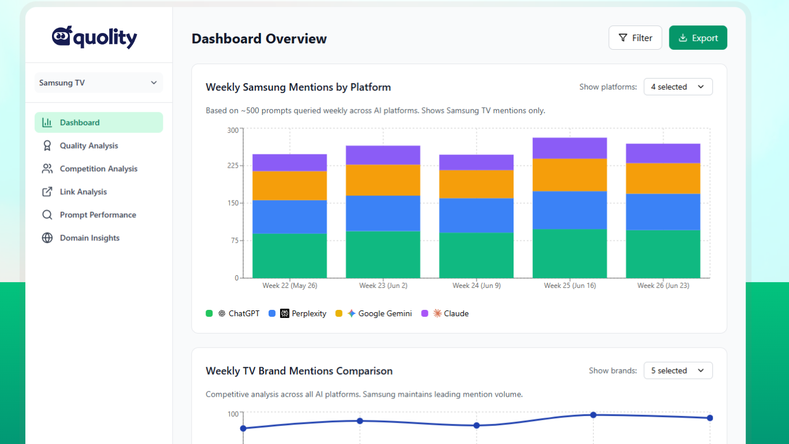Click the ChatGPT logo in chart legend
The height and width of the screenshot is (444, 789).
(x=222, y=313)
